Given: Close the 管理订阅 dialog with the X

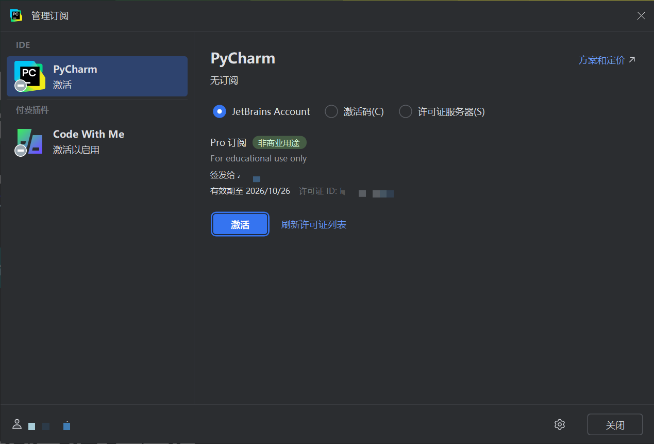Looking at the screenshot, I should click(x=641, y=15).
